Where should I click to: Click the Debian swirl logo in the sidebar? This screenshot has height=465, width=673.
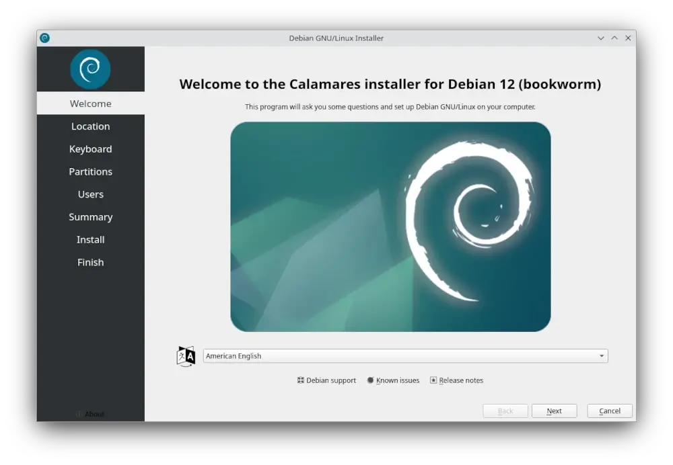tap(90, 69)
